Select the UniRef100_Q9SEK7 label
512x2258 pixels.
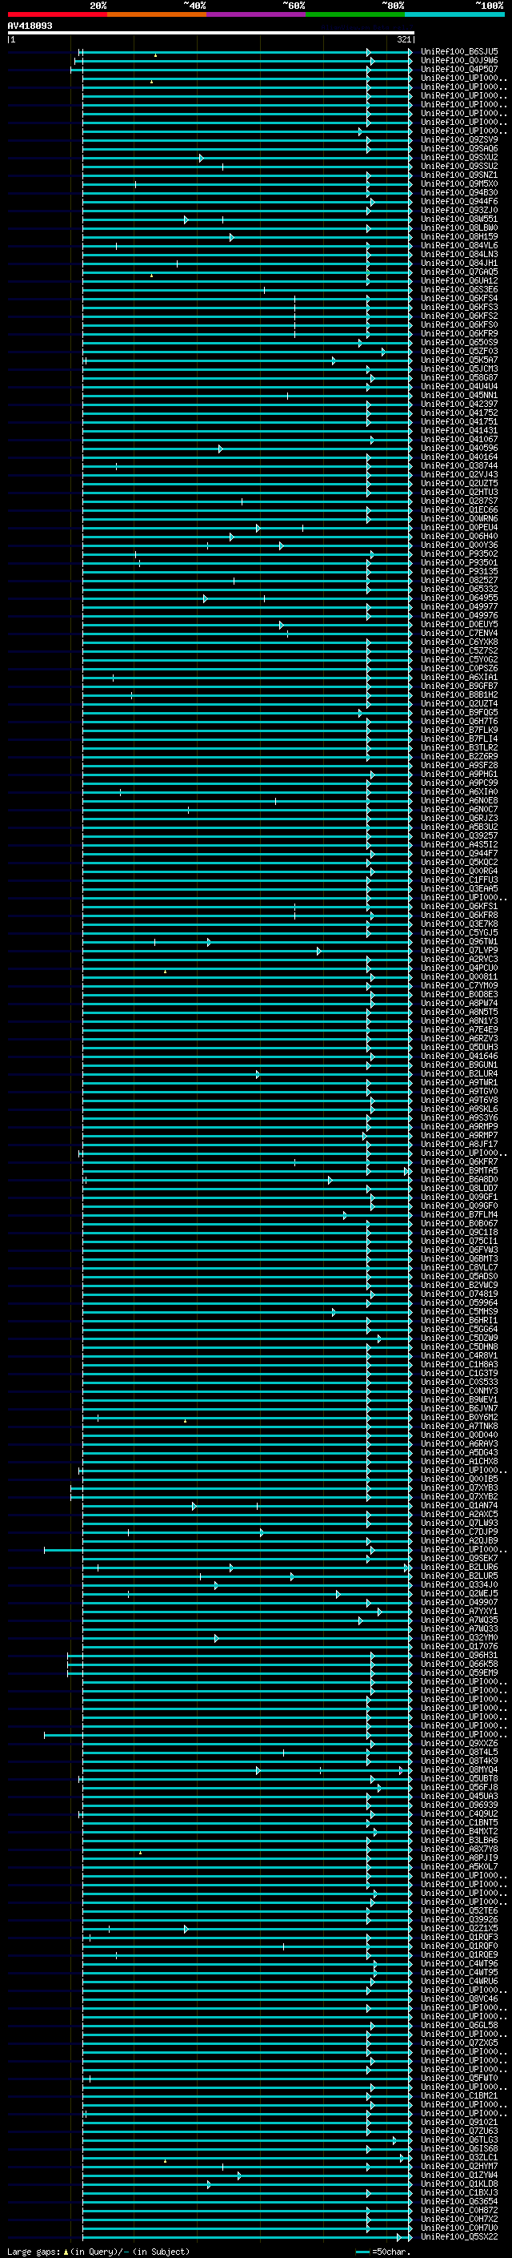tap(459, 1558)
